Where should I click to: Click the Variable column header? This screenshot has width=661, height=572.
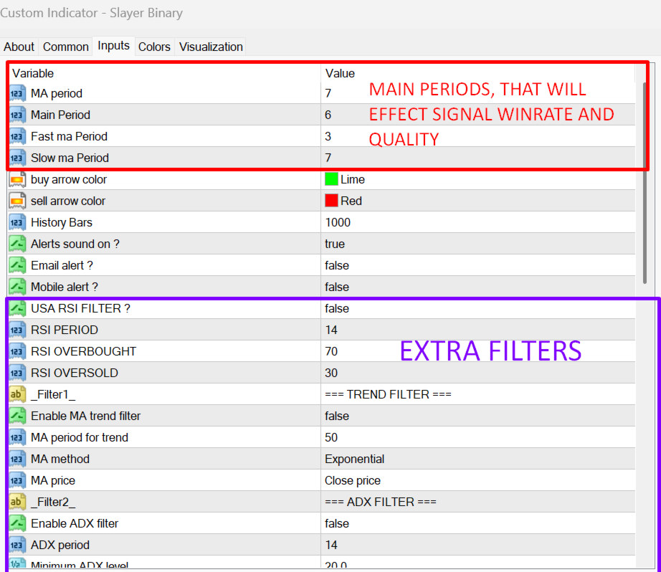(164, 73)
